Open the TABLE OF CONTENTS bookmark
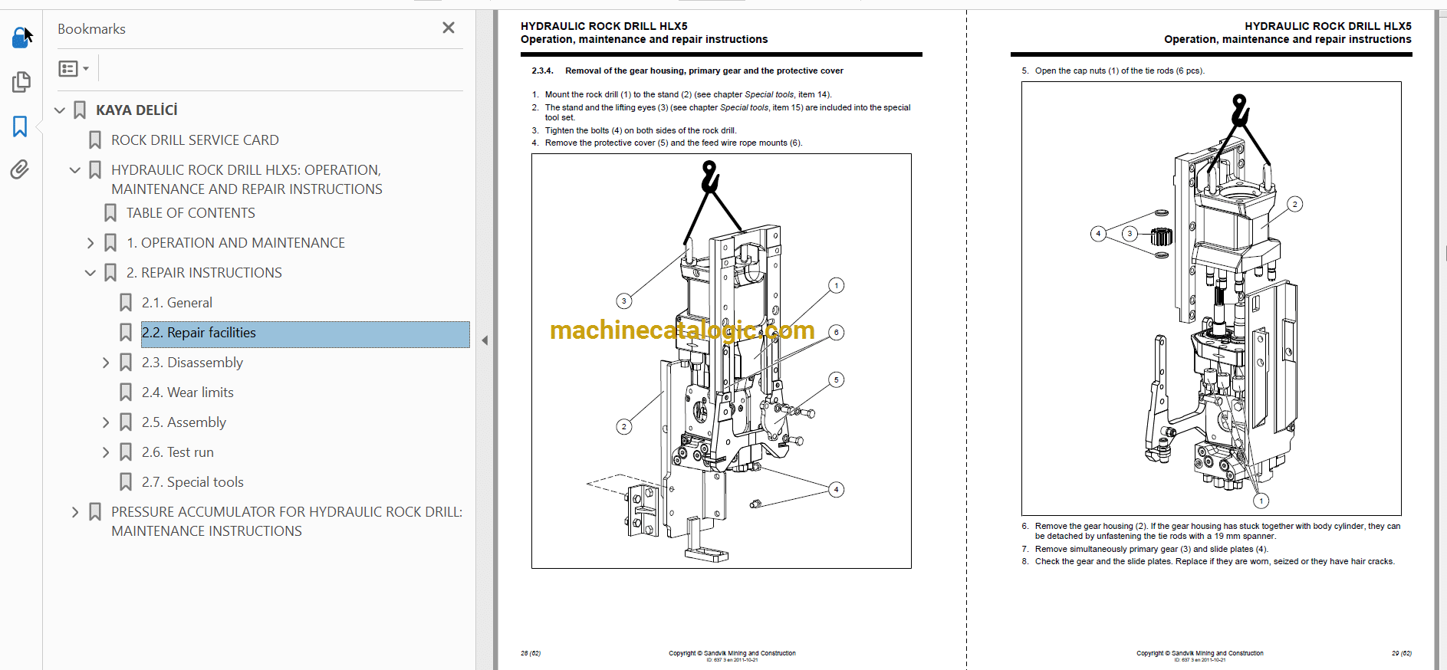The image size is (1447, 670). (191, 213)
